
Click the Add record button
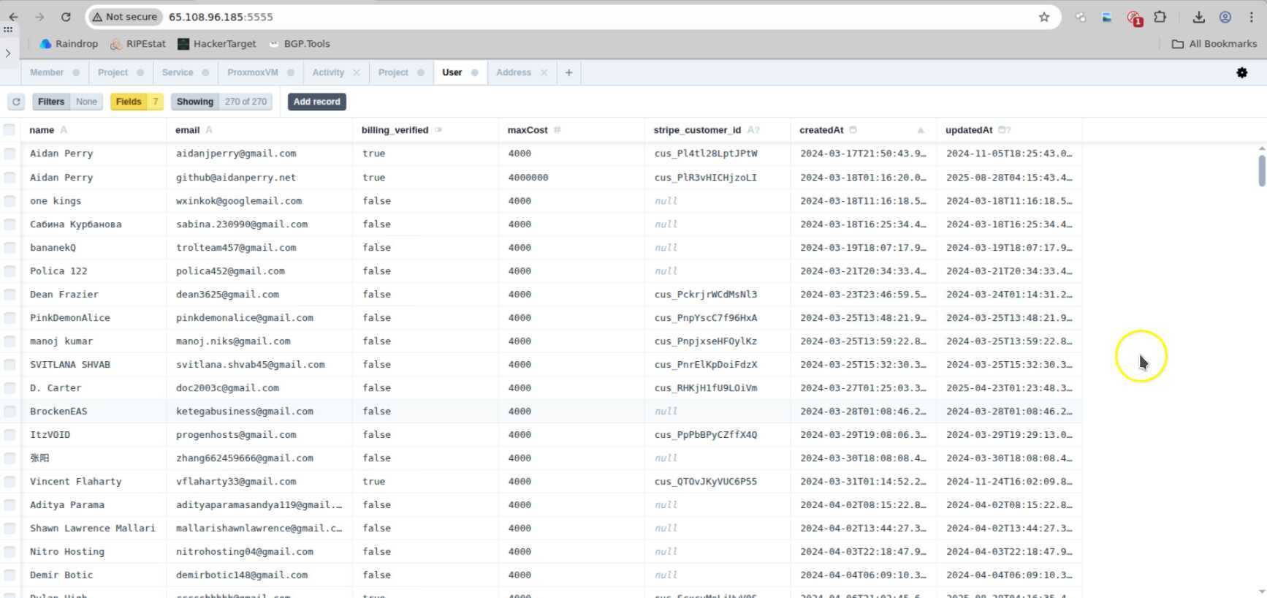(316, 102)
